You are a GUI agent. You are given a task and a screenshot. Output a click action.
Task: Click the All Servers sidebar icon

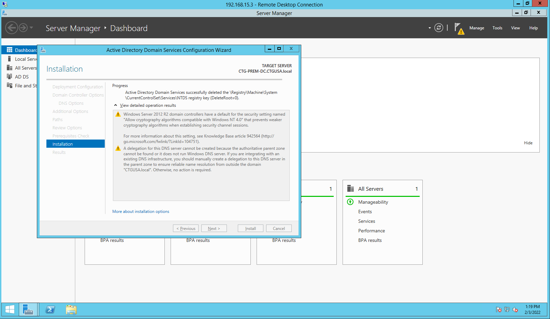click(10, 68)
